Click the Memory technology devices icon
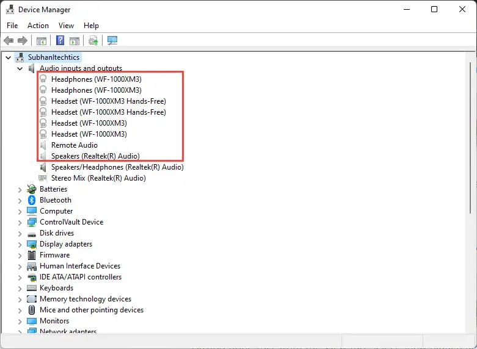The width and height of the screenshot is (477, 349). point(32,299)
